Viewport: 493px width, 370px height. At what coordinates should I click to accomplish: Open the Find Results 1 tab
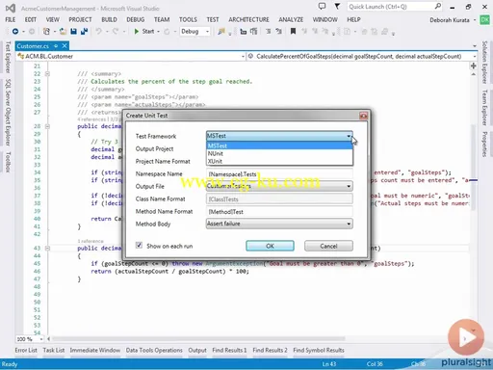229,350
